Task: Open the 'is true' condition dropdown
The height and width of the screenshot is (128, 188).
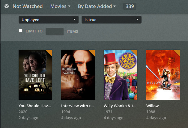Action: pyautogui.click(x=112, y=20)
